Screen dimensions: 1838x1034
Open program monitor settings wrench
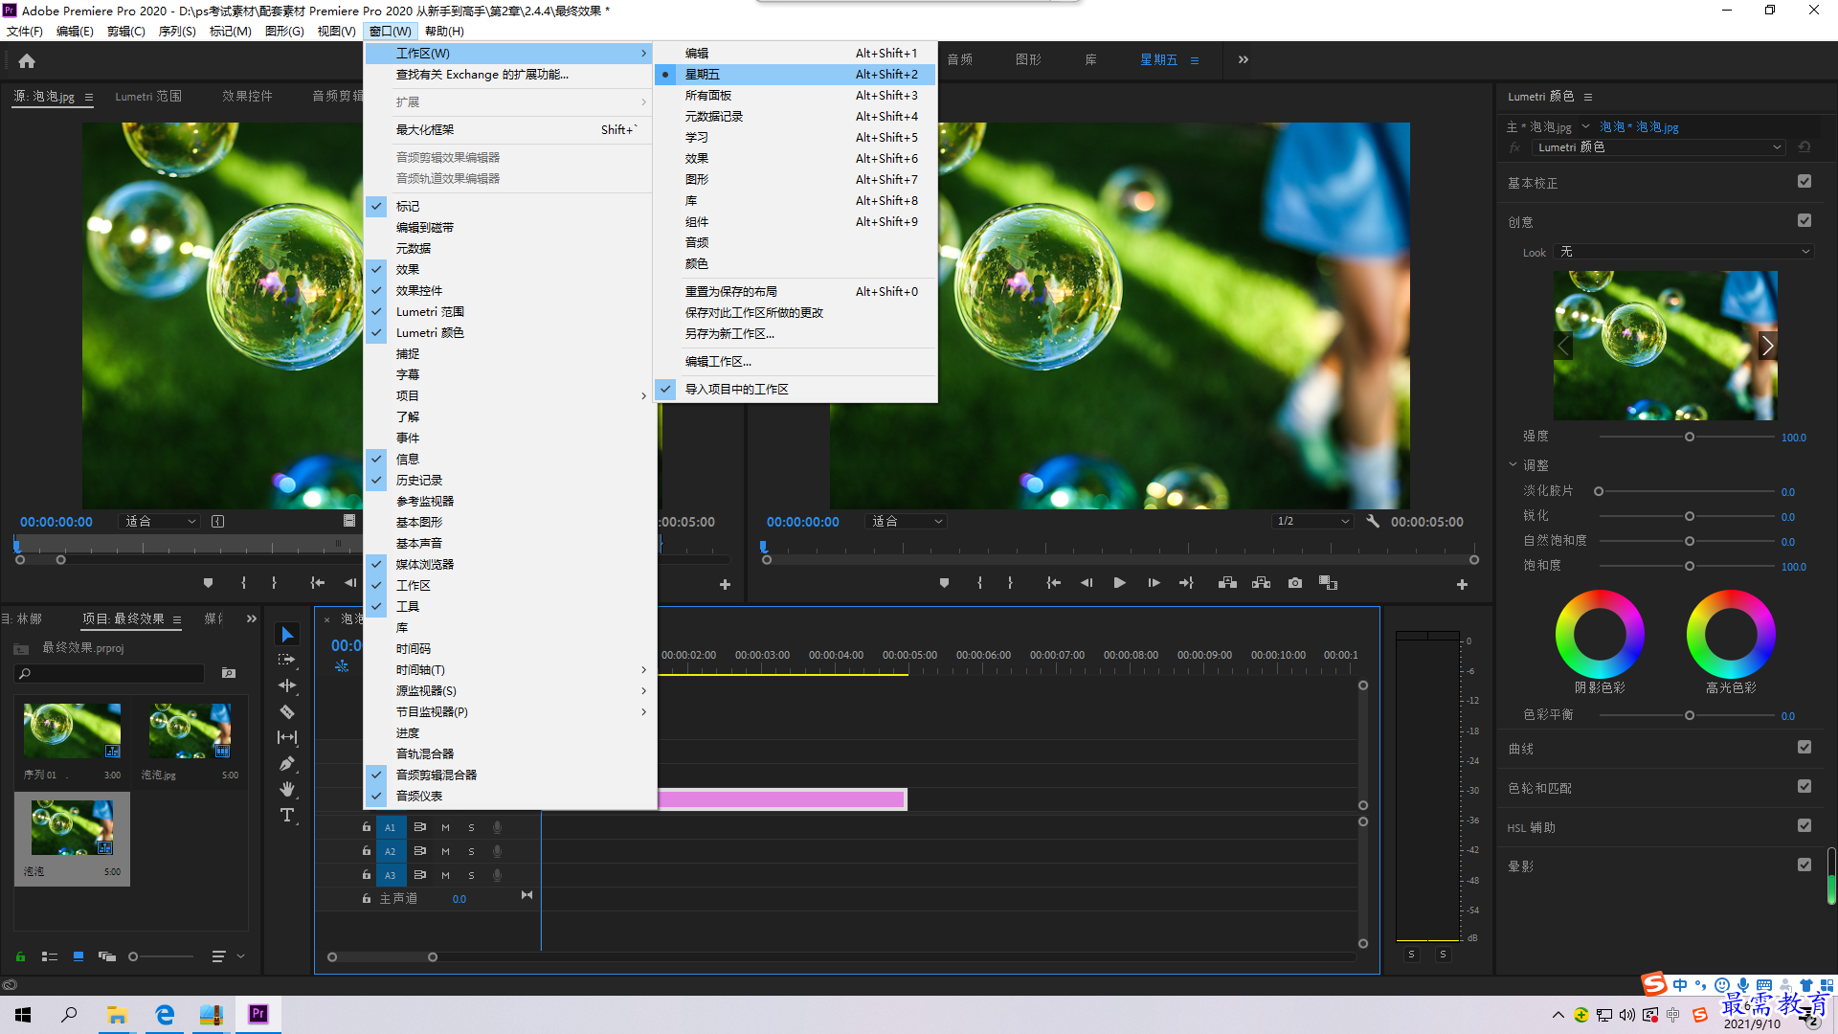tap(1373, 522)
